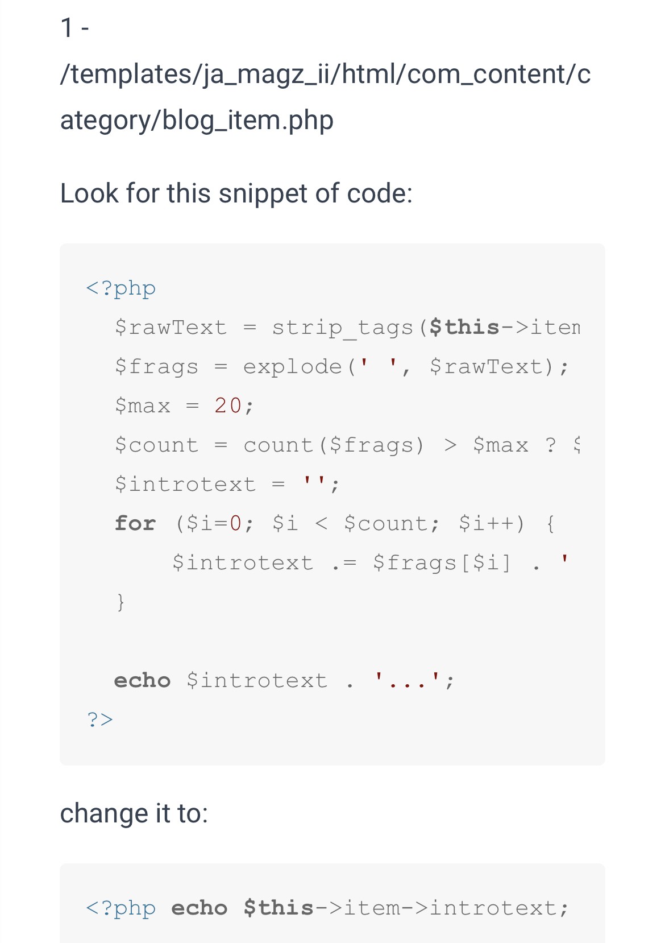Click the $max variable name
The image size is (665, 943).
(x=142, y=406)
